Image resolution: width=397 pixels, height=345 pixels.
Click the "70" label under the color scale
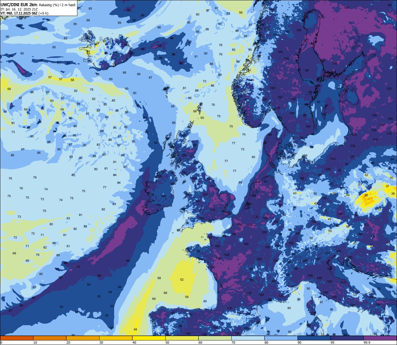click(x=233, y=343)
